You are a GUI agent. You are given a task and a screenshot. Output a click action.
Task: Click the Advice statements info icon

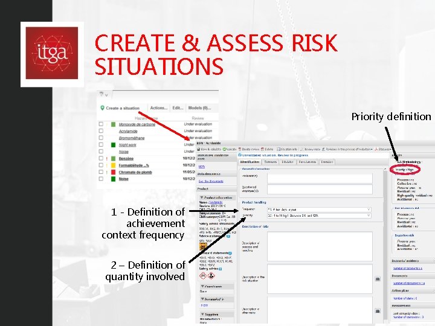[x=228, y=236]
